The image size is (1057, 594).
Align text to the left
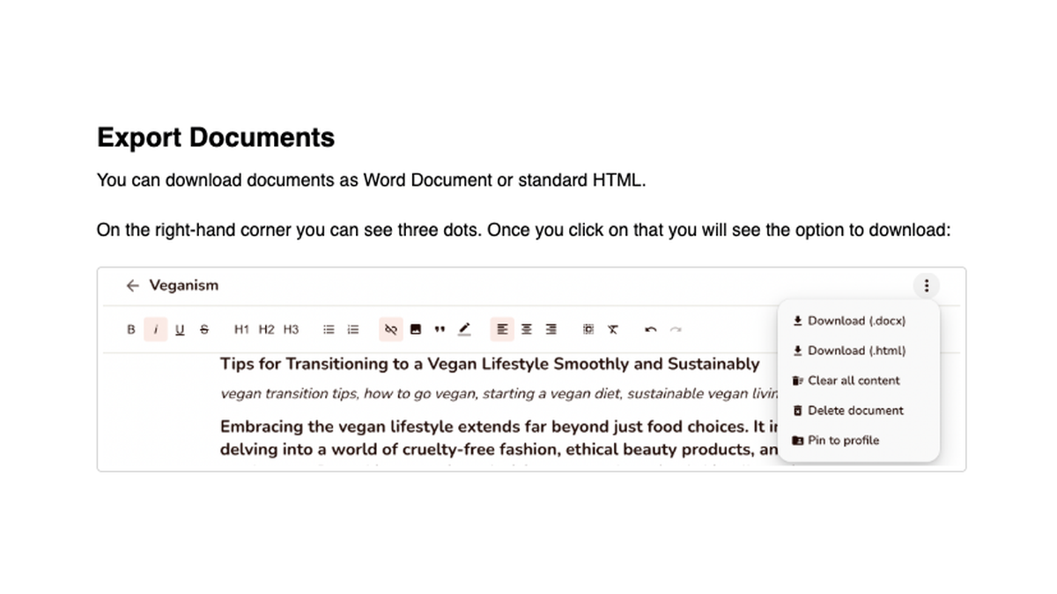tap(502, 329)
